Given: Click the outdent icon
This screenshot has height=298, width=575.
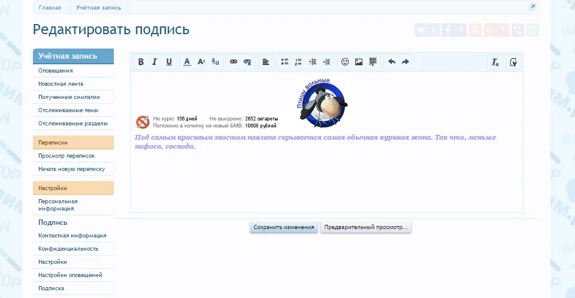Looking at the screenshot, I should (x=313, y=62).
